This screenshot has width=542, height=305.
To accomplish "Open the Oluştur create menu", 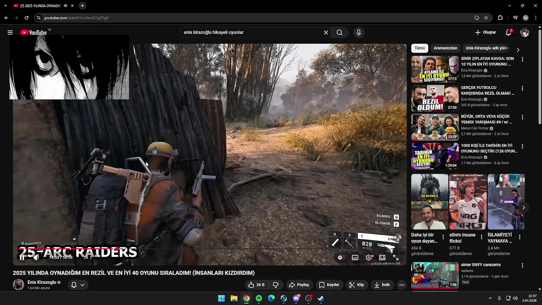I will point(485,33).
